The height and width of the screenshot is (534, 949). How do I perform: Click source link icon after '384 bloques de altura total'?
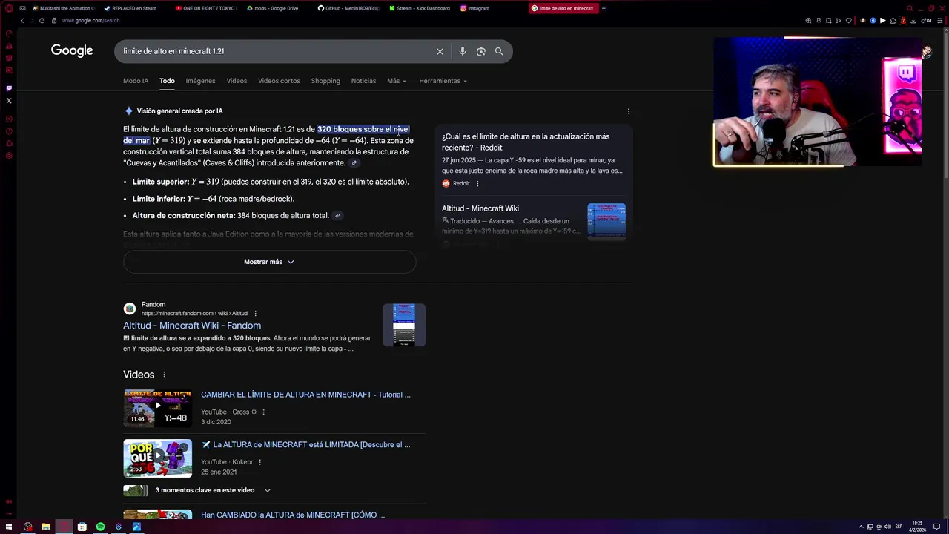(337, 216)
